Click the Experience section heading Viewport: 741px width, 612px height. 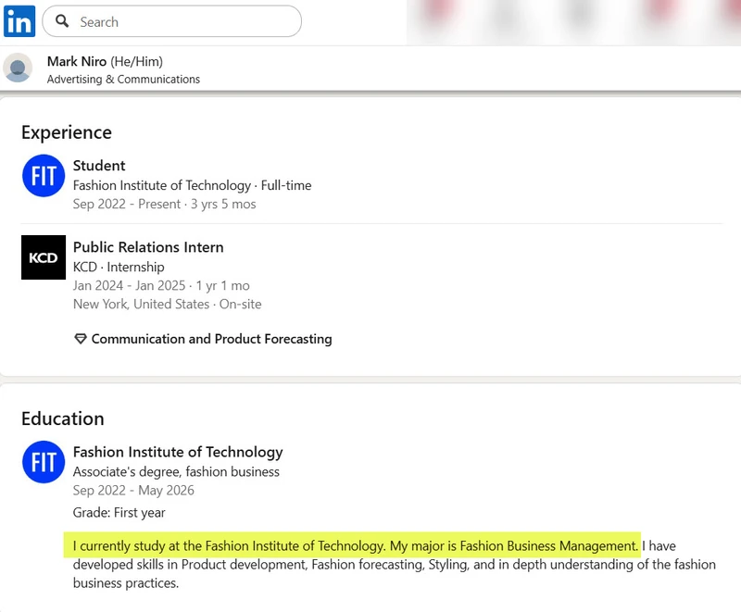coord(67,132)
